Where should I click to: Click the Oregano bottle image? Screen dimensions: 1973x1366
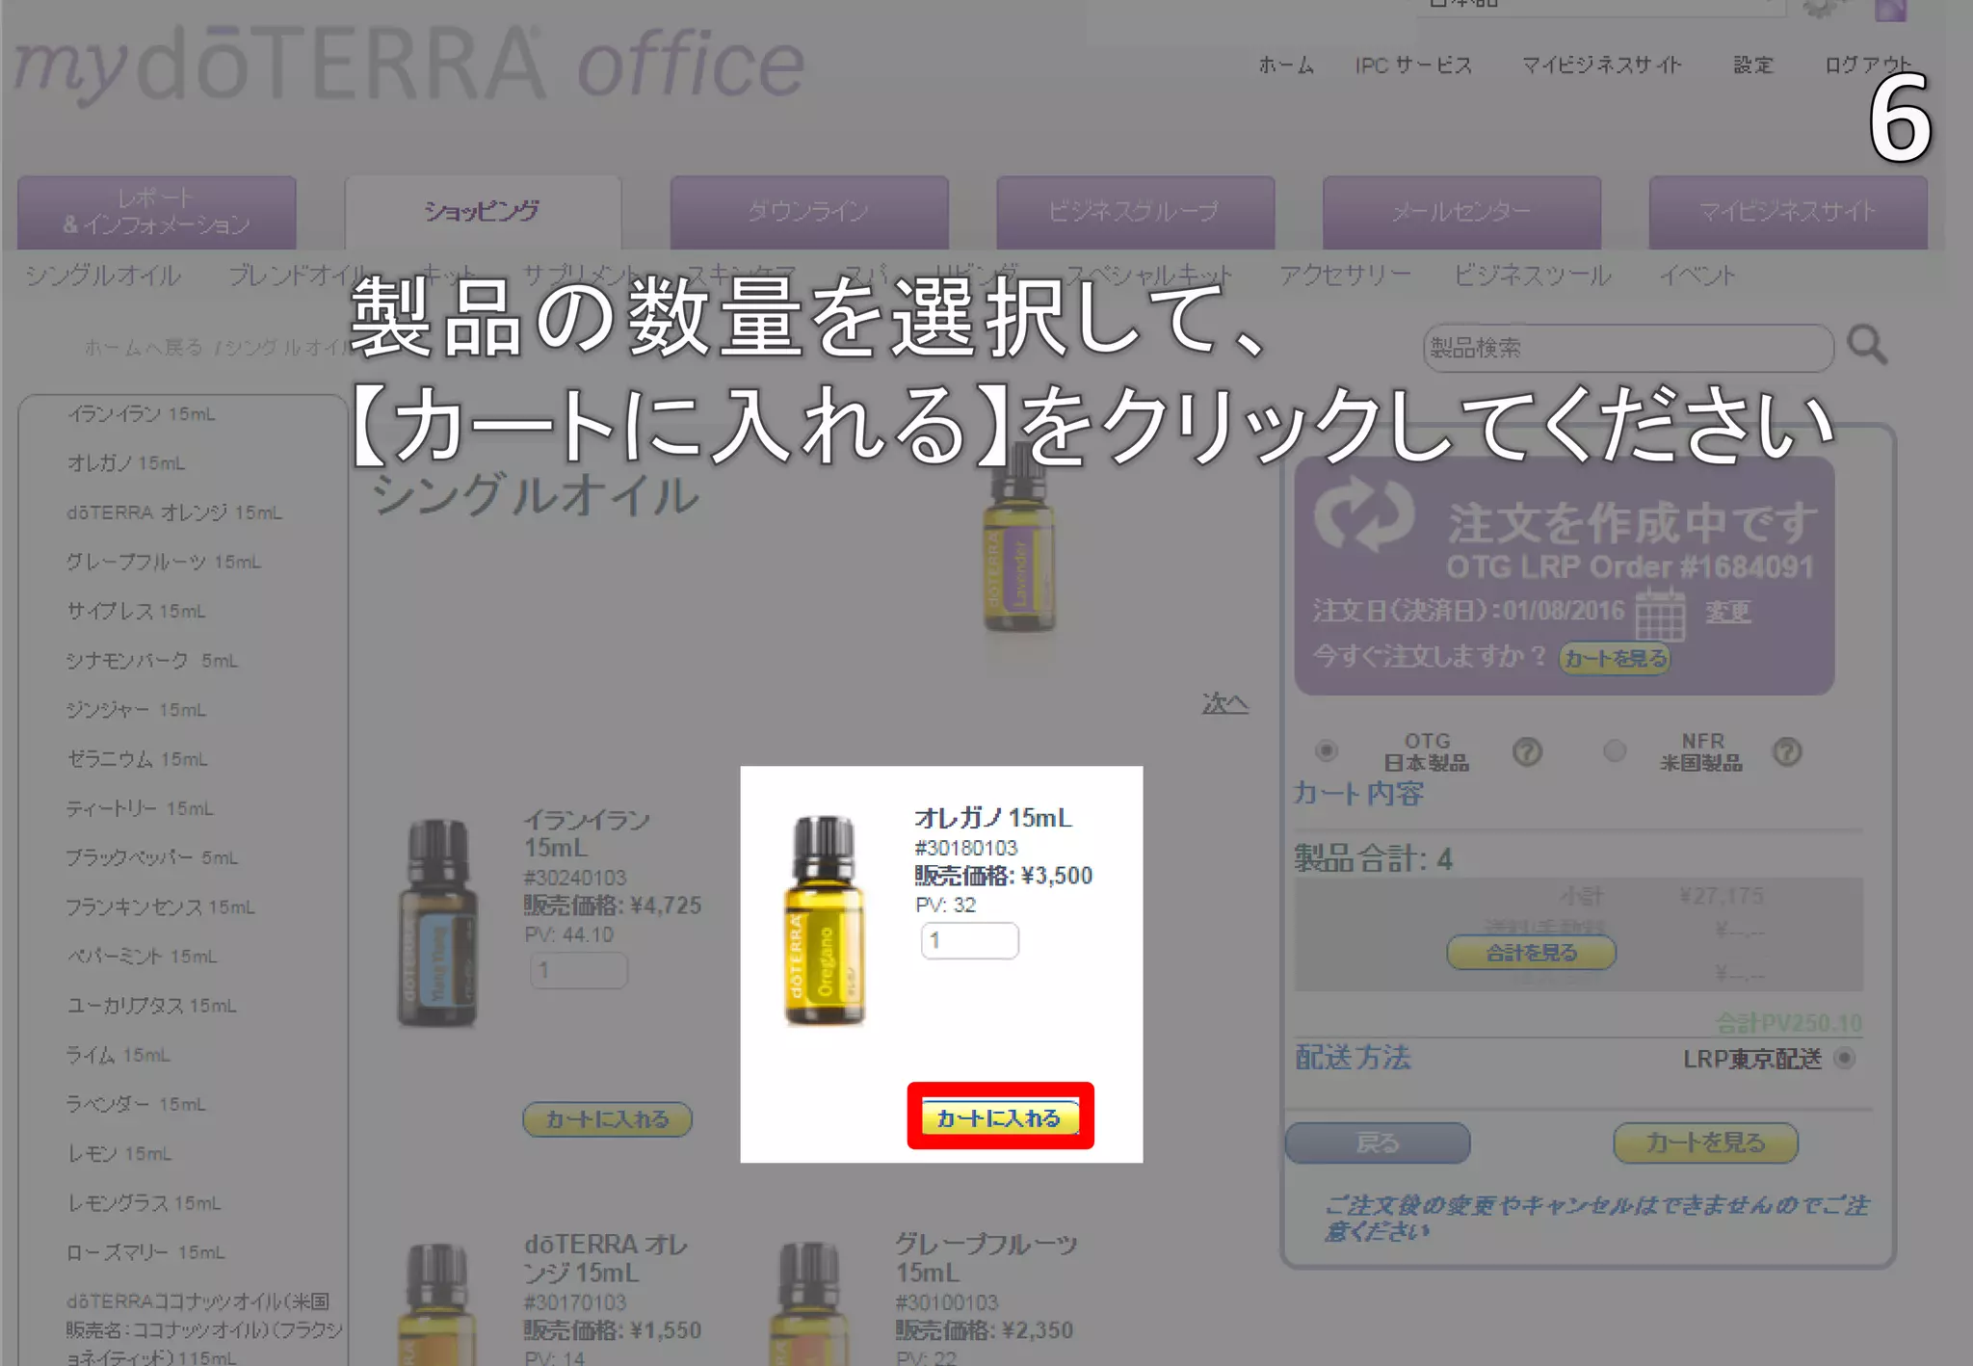(x=825, y=920)
